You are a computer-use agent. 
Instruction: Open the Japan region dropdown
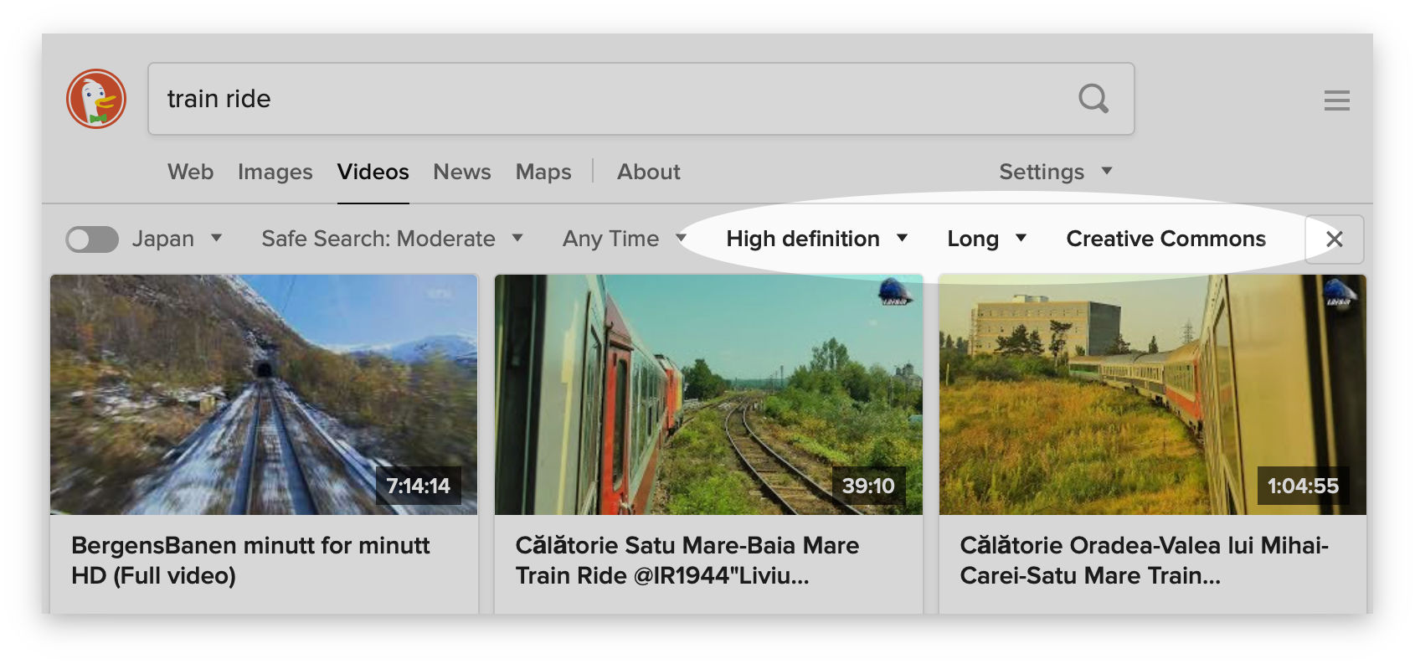178,239
